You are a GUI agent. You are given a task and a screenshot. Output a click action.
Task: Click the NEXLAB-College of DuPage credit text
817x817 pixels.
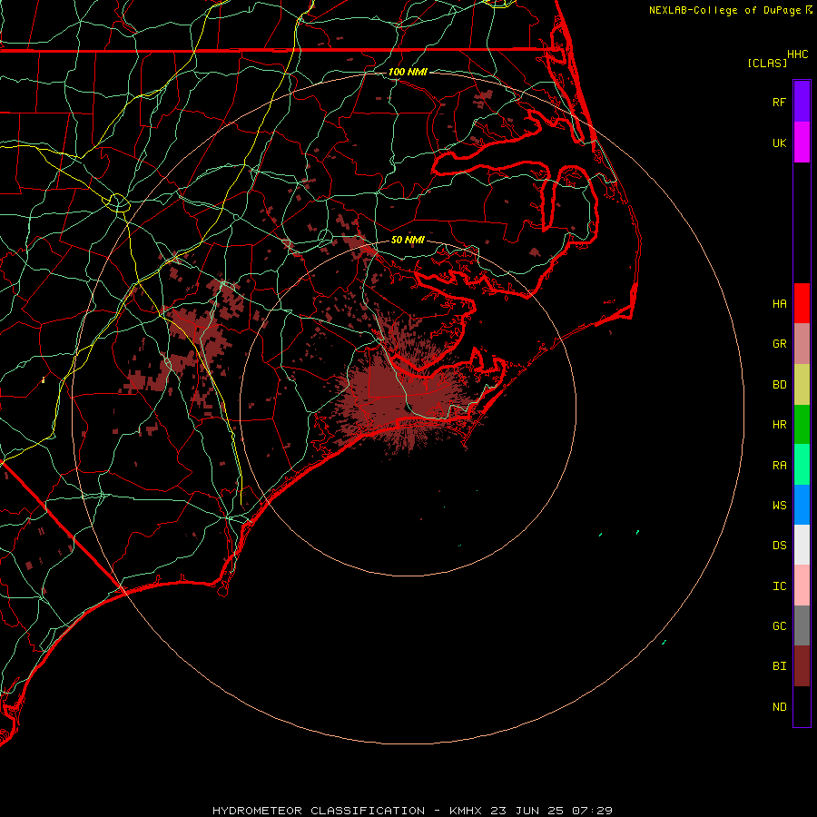724,10
